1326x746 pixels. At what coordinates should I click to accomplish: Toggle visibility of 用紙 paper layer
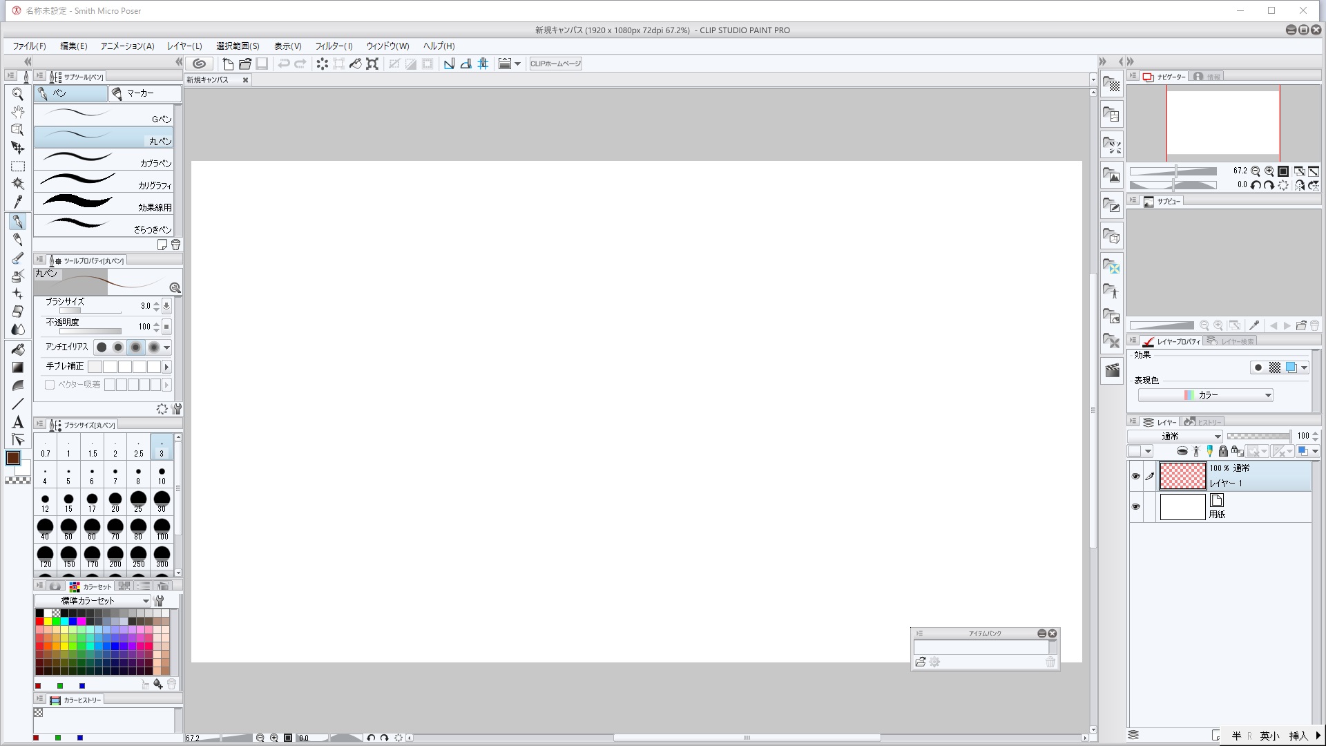(x=1135, y=507)
